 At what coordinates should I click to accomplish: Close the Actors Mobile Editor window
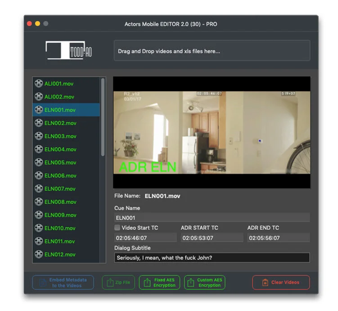(x=30, y=24)
